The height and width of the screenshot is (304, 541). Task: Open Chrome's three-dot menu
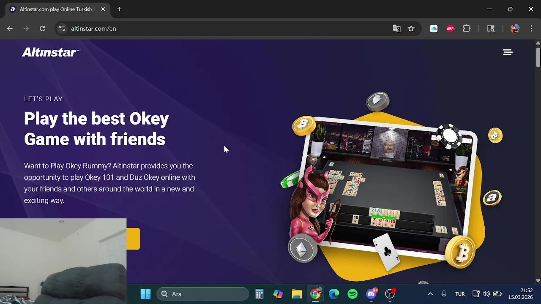531,28
